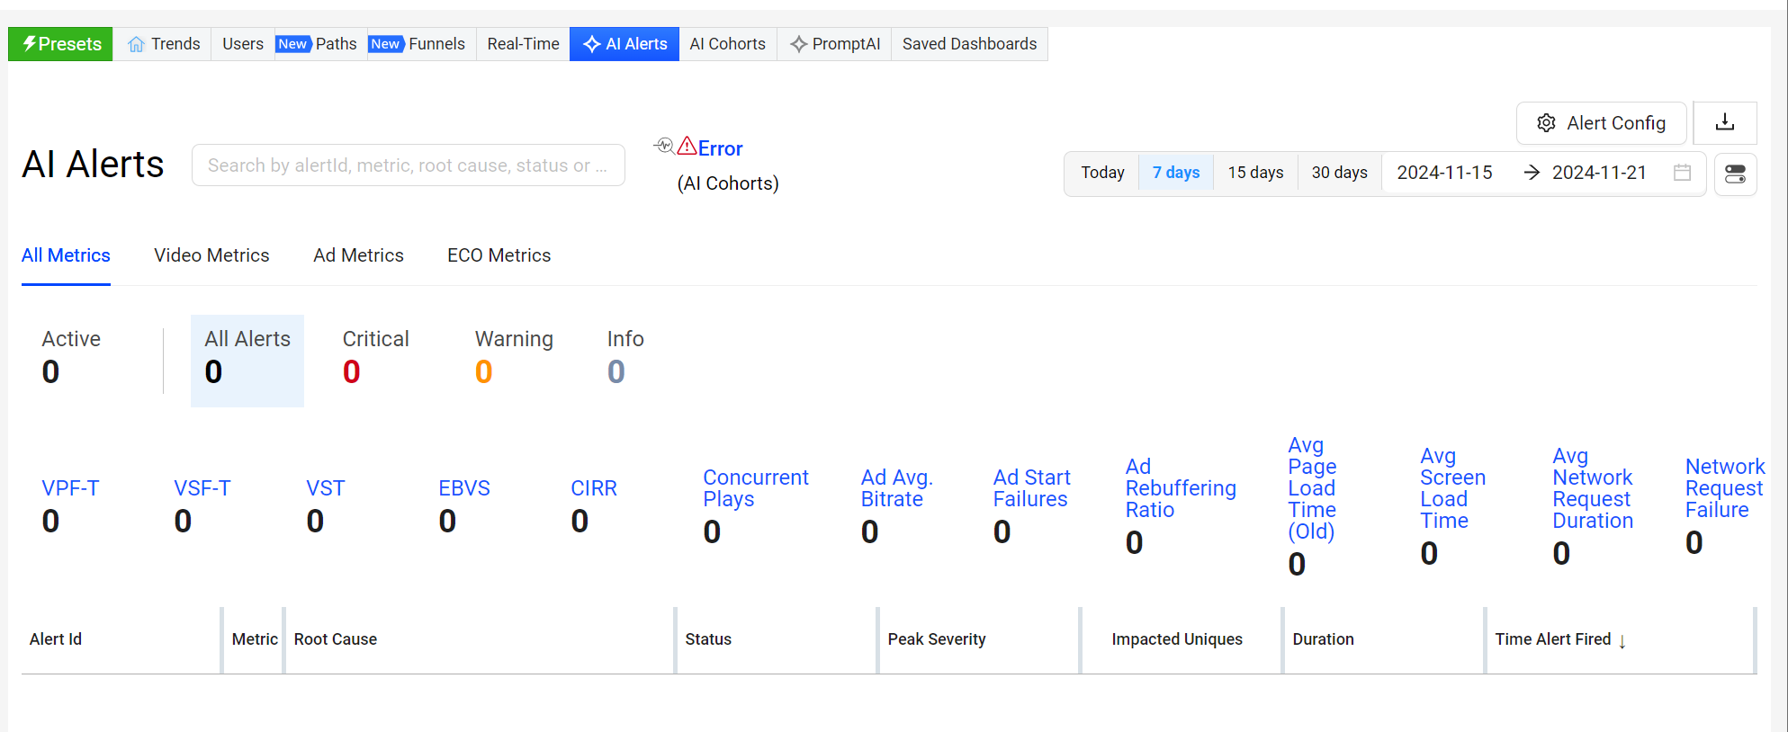Click the download export icon

[1724, 123]
